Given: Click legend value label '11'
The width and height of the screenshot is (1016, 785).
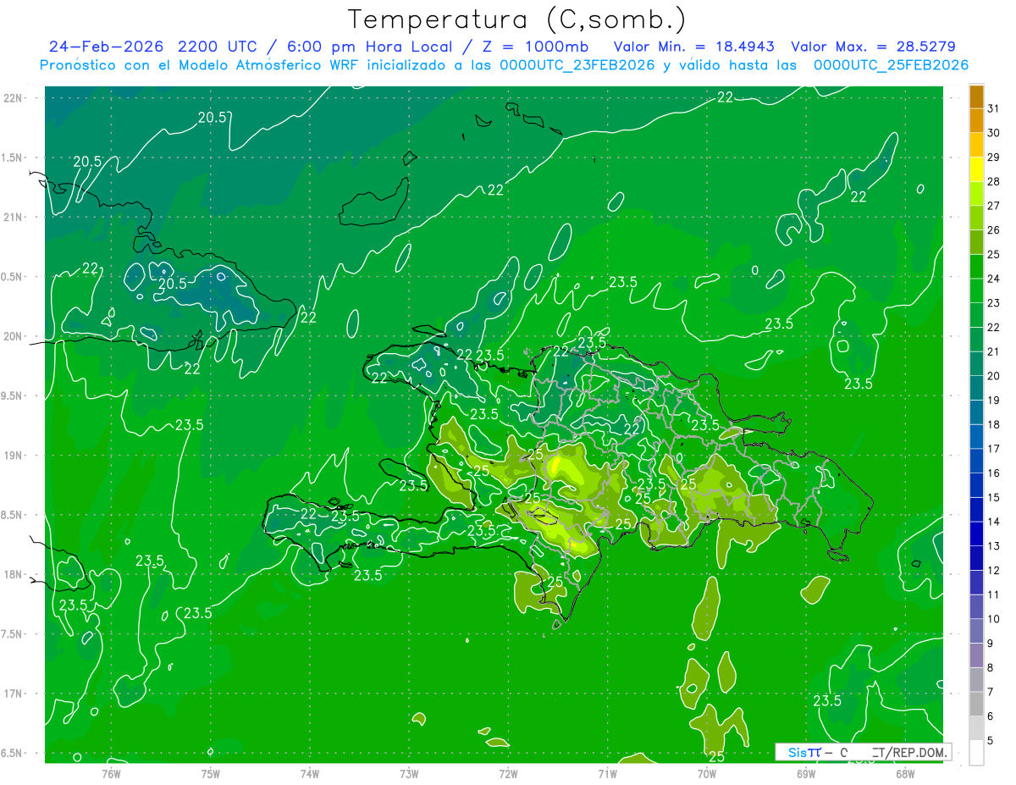Looking at the screenshot, I should click(x=994, y=594).
